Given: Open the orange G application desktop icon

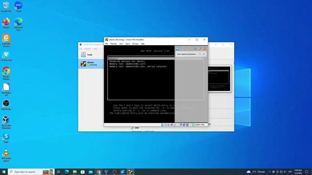Looking at the screenshot, I should (6, 40).
